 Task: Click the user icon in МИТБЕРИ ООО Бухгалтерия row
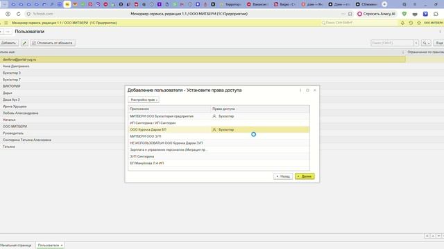click(x=214, y=116)
